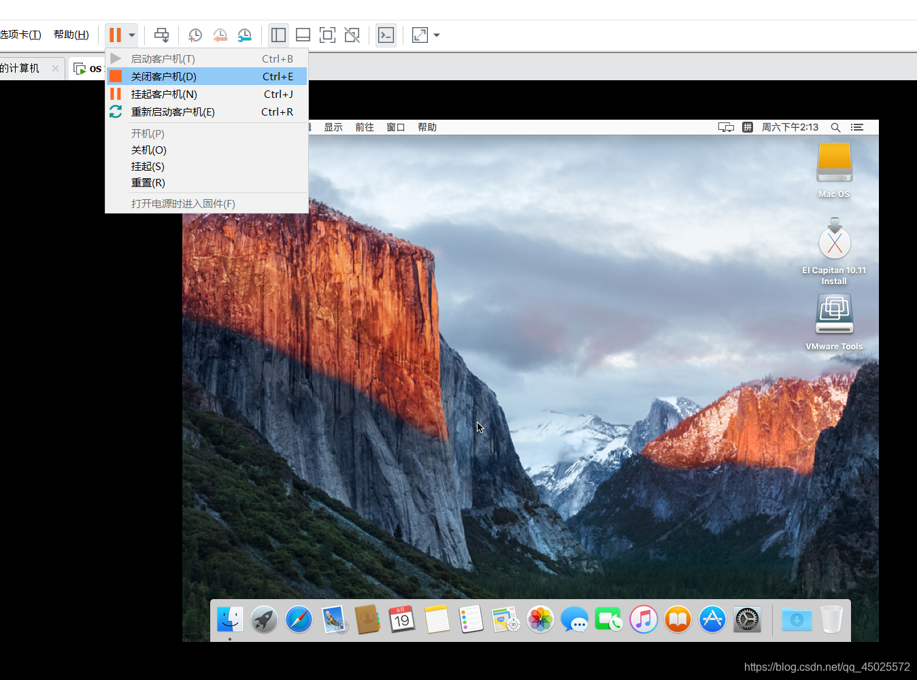Open Maps icon in the dock
Viewport: 917px width, 680px height.
tap(505, 619)
